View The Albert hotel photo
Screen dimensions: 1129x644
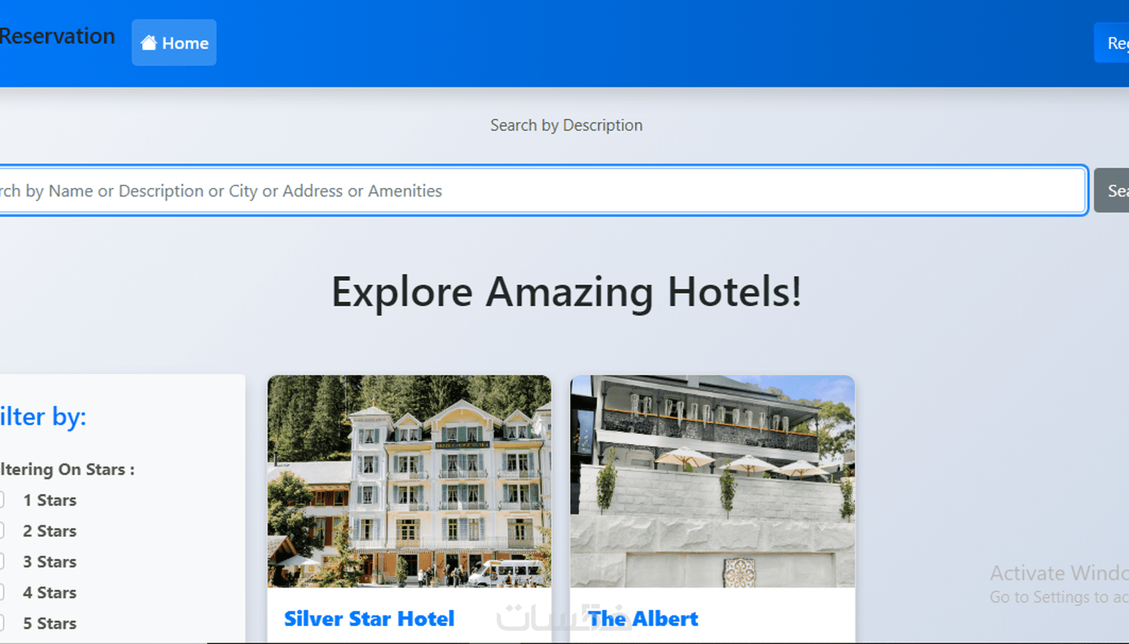coord(713,481)
